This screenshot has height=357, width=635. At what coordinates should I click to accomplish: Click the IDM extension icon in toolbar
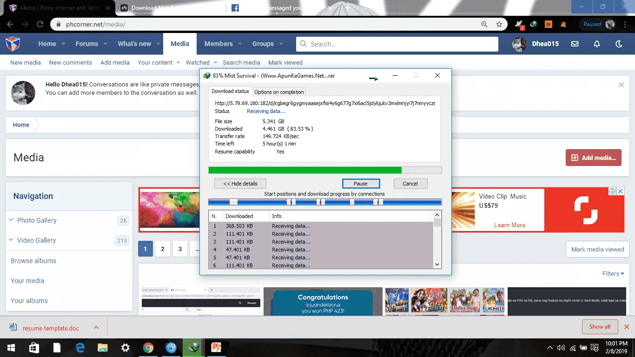(534, 24)
